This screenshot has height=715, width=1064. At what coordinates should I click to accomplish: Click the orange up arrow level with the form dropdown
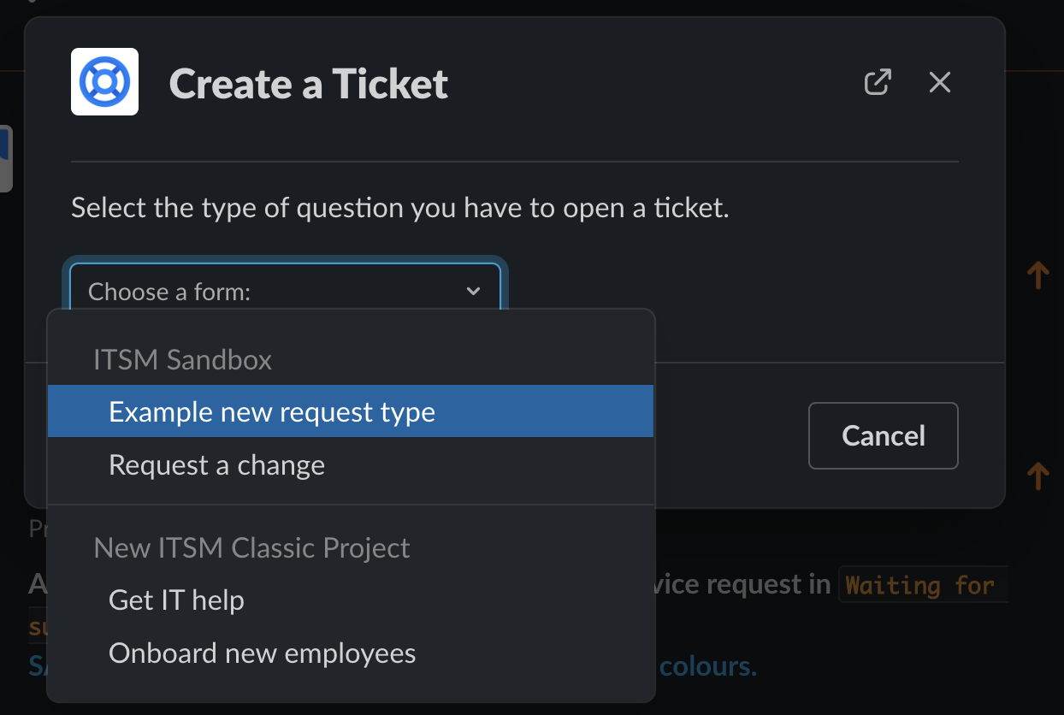pyautogui.click(x=1037, y=275)
